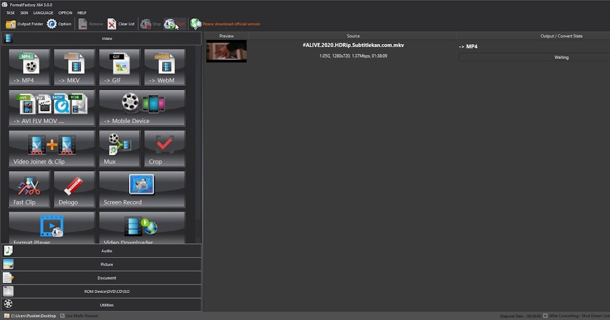Open the Delogo tool
The height and width of the screenshot is (320, 610).
74,189
